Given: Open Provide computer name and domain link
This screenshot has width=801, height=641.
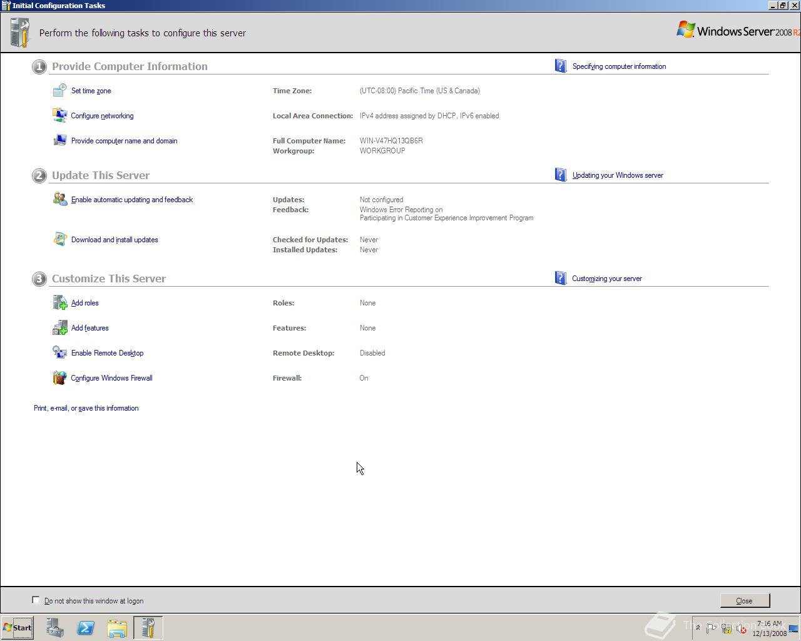Looking at the screenshot, I should click(125, 141).
